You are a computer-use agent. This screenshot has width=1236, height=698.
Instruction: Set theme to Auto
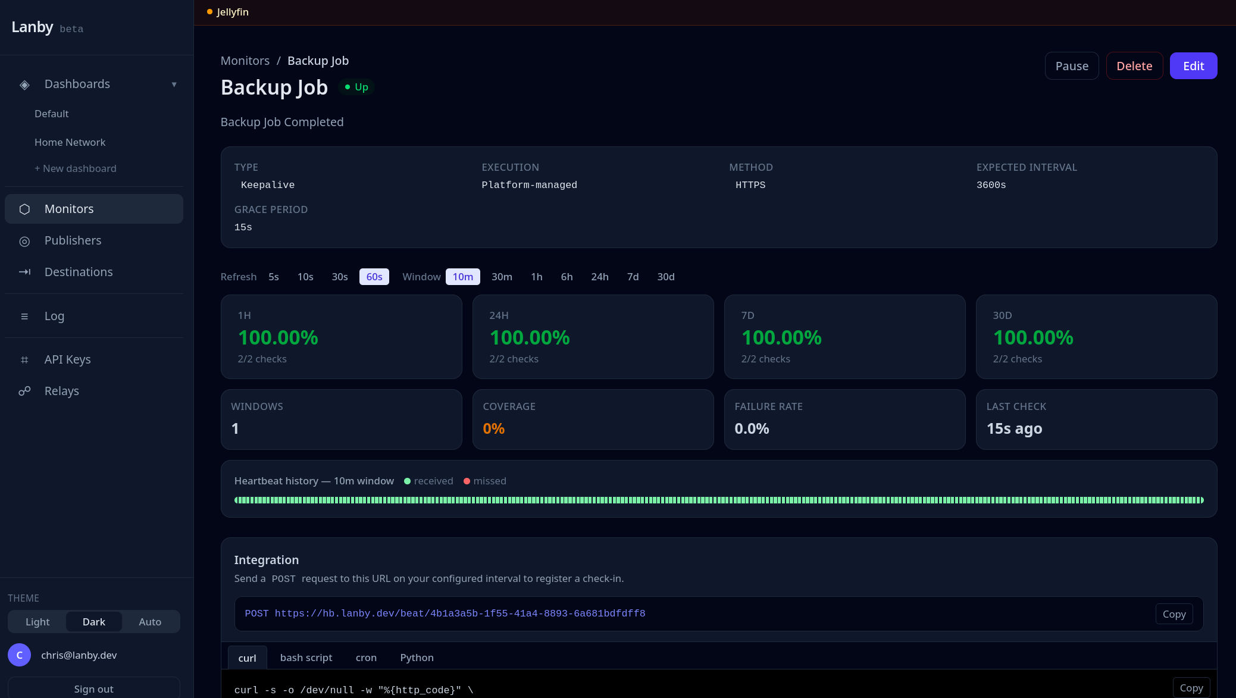(x=150, y=622)
